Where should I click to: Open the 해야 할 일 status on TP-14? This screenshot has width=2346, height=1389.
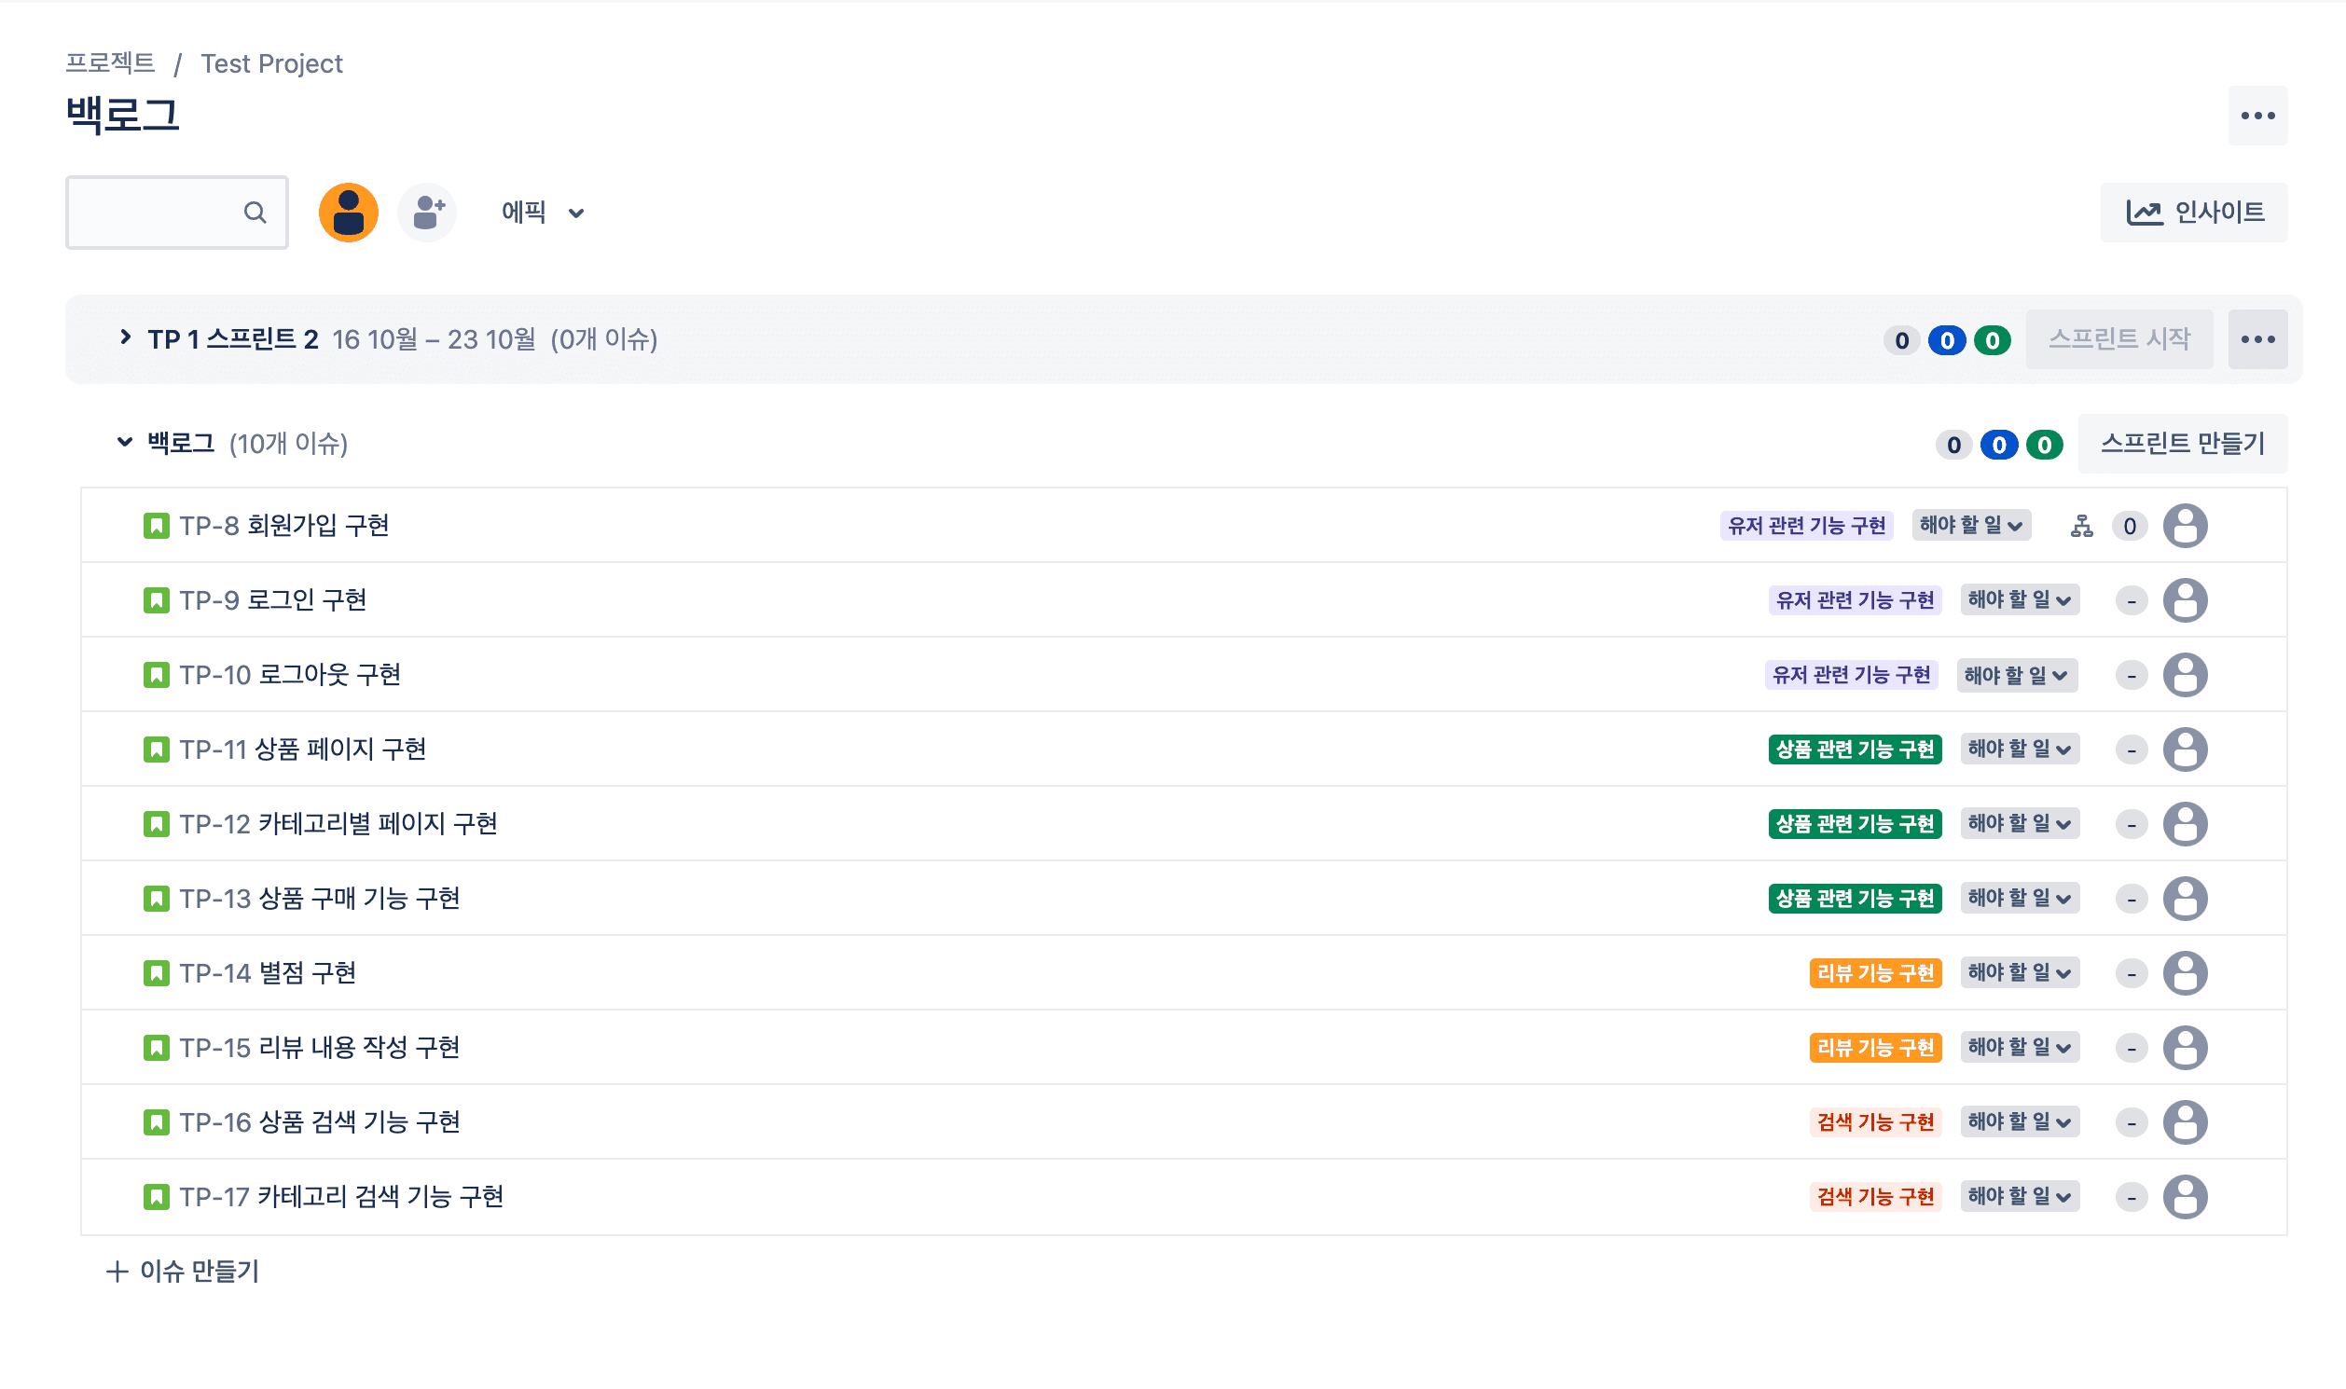(x=2019, y=972)
